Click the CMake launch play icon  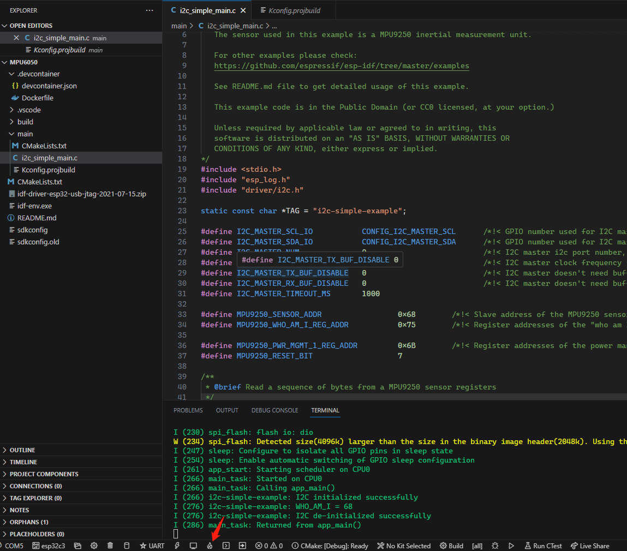click(511, 546)
